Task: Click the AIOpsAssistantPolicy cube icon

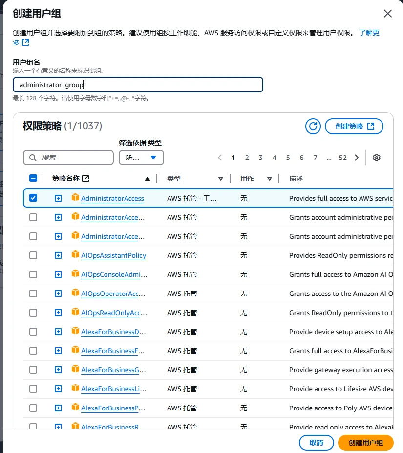Action: tap(75, 254)
